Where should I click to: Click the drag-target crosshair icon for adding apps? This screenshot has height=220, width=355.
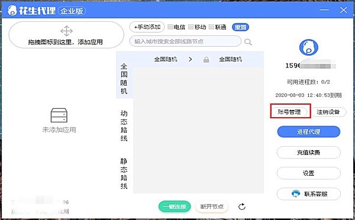(66, 31)
